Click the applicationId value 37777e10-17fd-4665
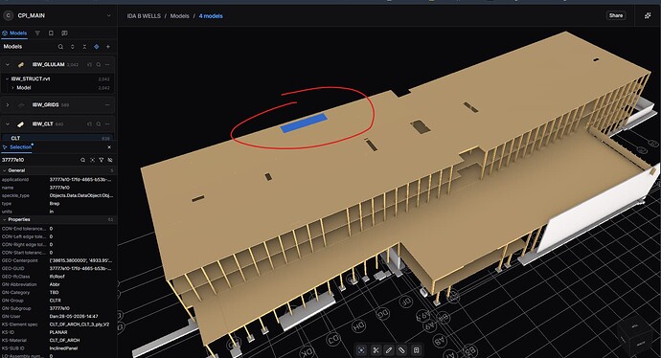The image size is (661, 358). pyautogui.click(x=80, y=179)
